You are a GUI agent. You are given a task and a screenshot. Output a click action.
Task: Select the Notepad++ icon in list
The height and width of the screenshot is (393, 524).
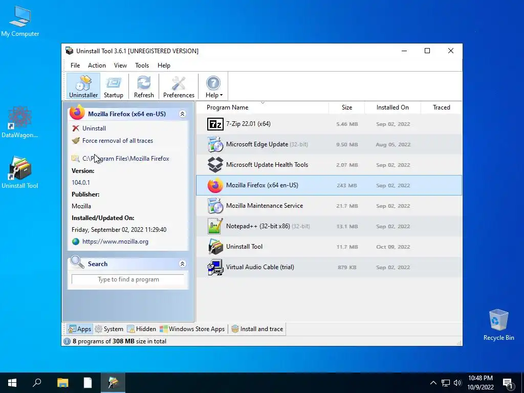tap(215, 226)
